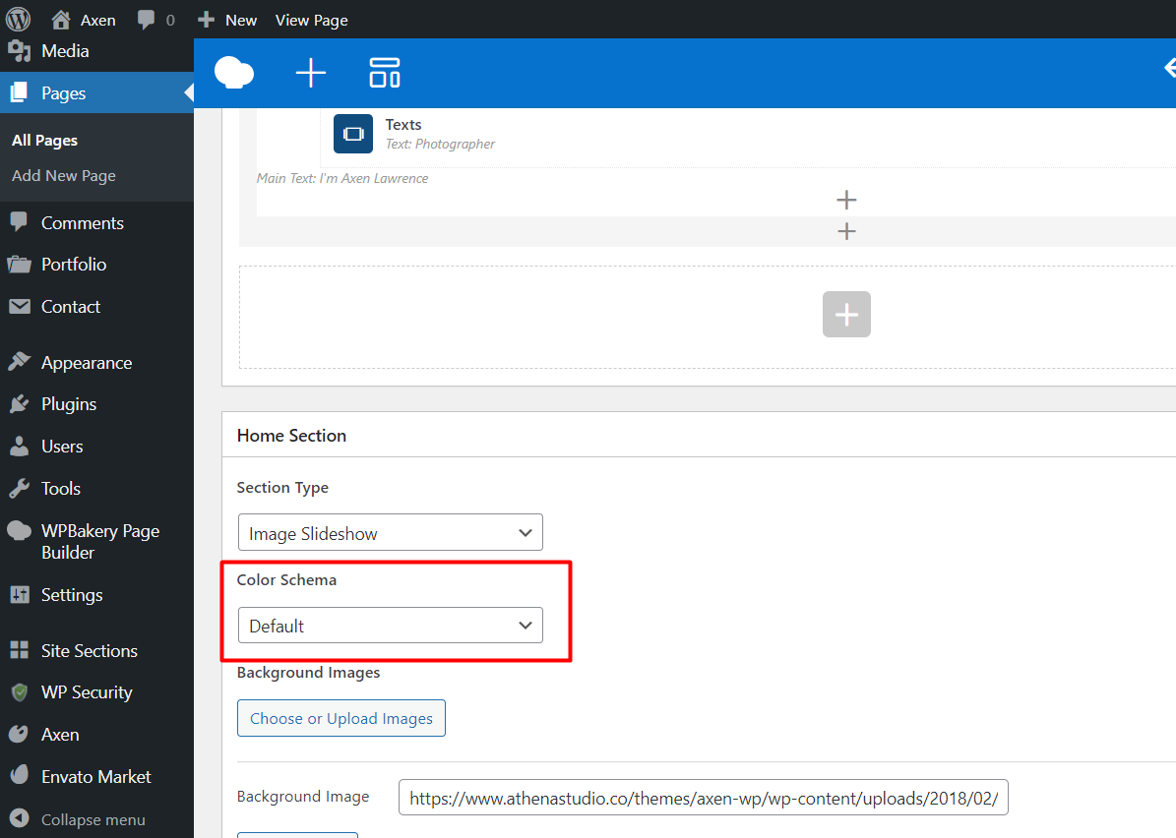Click the Contact envelope icon
The height and width of the screenshot is (838, 1176).
pos(20,306)
